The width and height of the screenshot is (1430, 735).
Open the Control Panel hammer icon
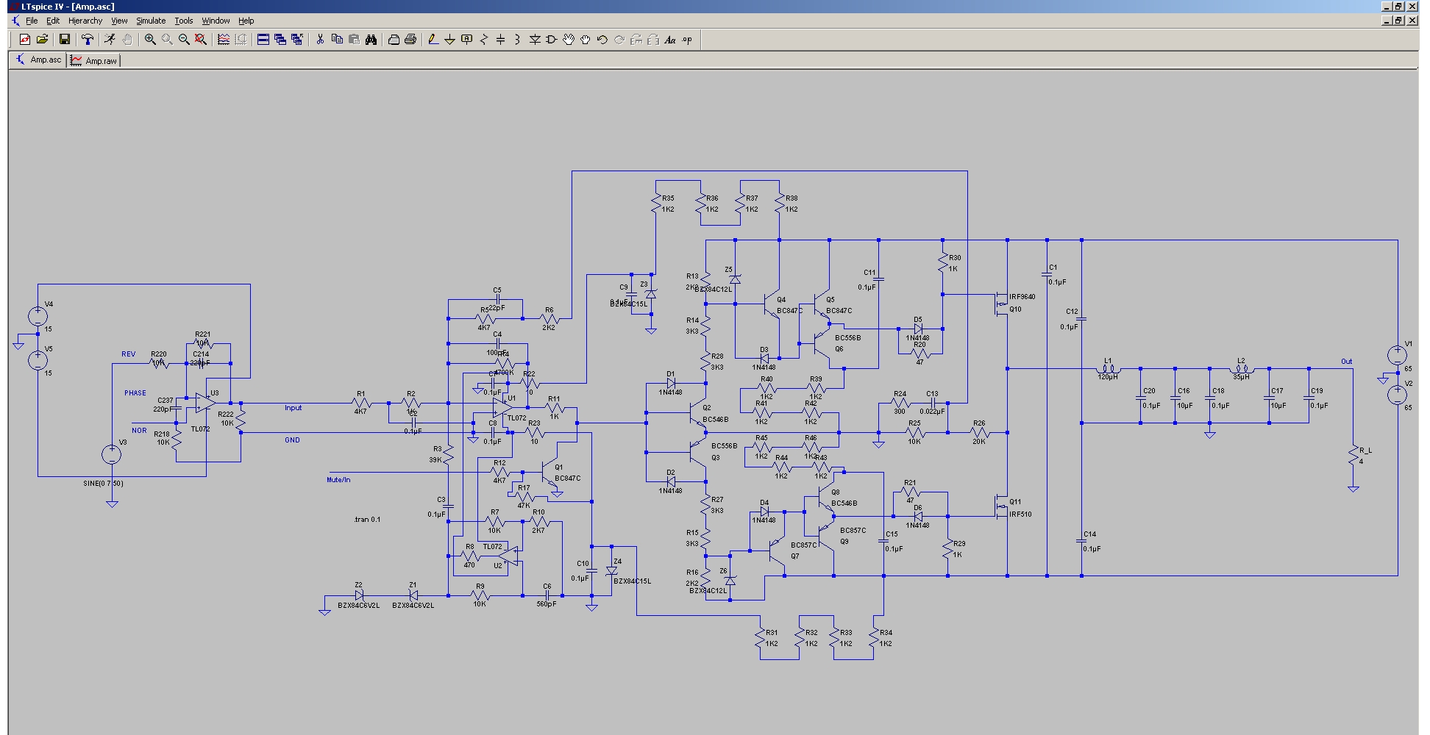coord(88,40)
